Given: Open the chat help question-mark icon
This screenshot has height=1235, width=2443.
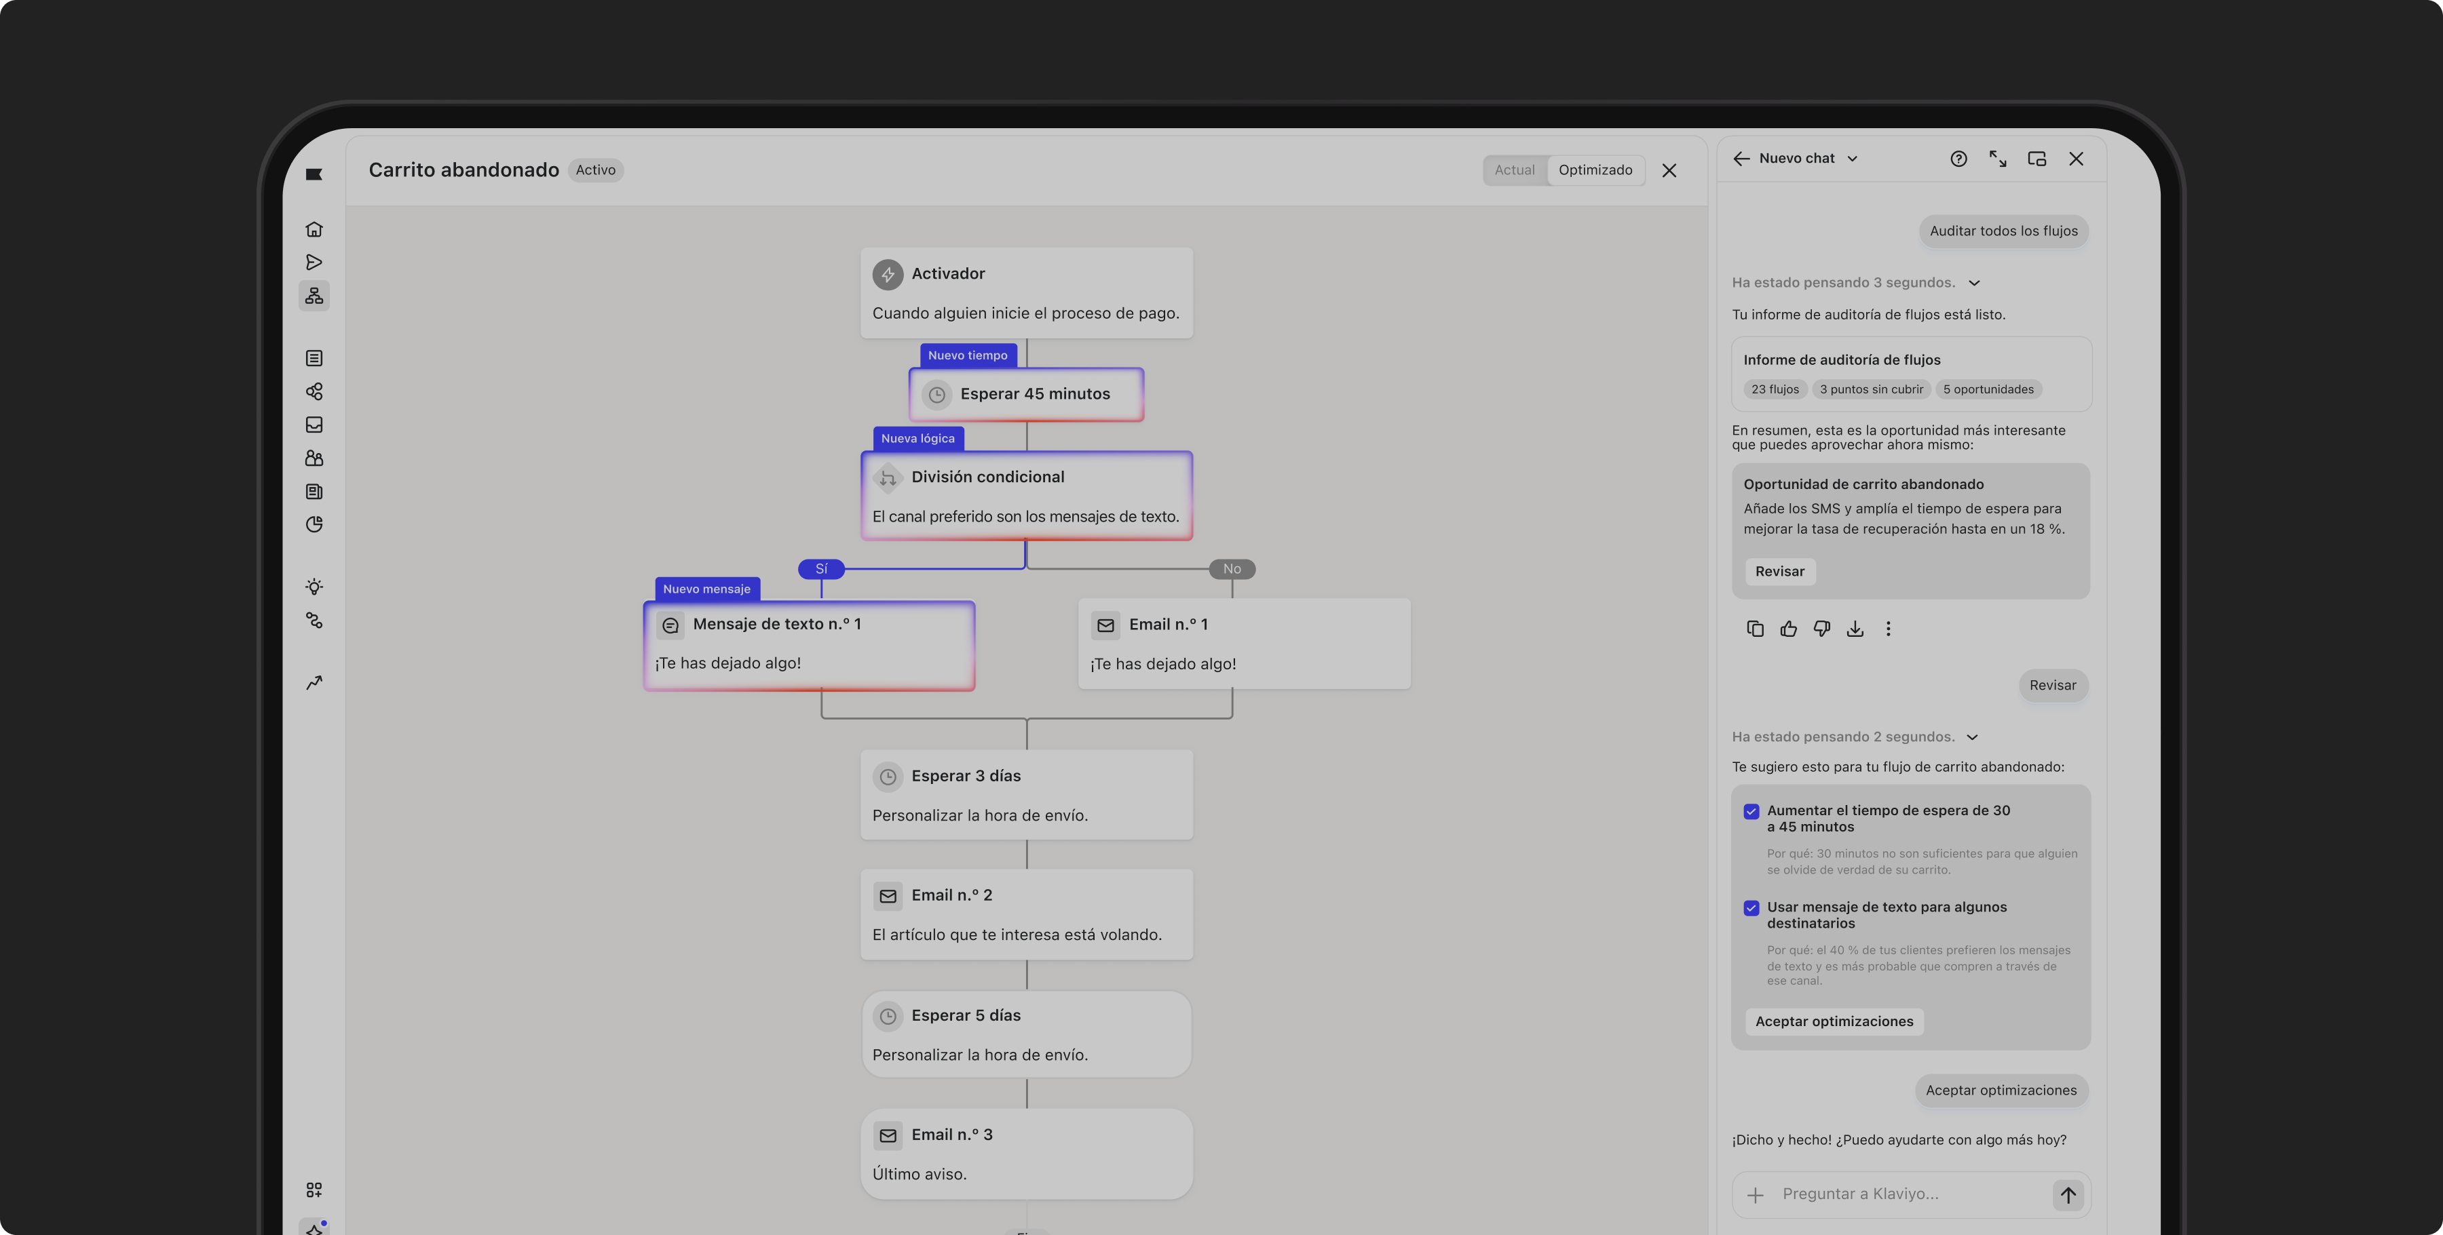Looking at the screenshot, I should [1958, 159].
